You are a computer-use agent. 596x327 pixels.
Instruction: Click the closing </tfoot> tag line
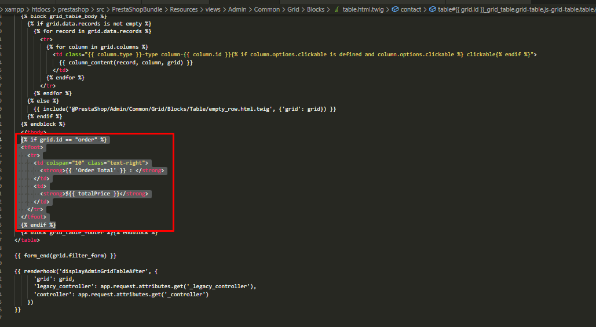point(34,217)
